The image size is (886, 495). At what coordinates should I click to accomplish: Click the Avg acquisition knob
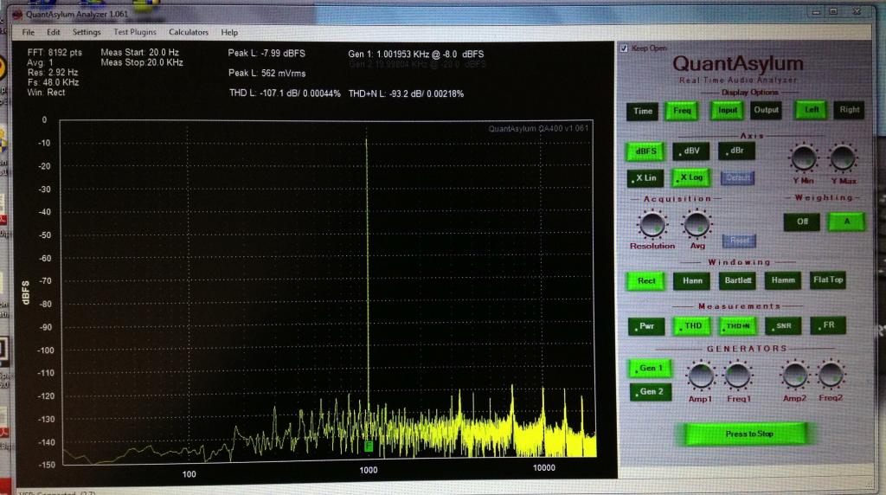tap(697, 224)
